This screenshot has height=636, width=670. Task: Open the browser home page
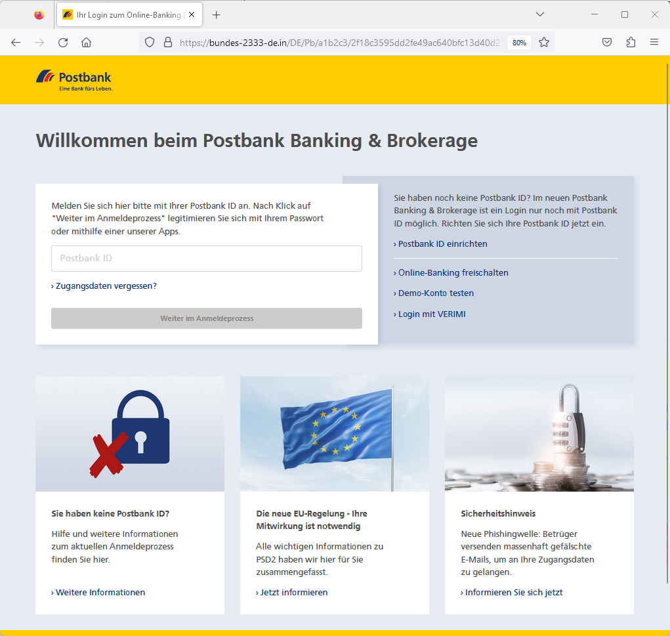(x=86, y=42)
